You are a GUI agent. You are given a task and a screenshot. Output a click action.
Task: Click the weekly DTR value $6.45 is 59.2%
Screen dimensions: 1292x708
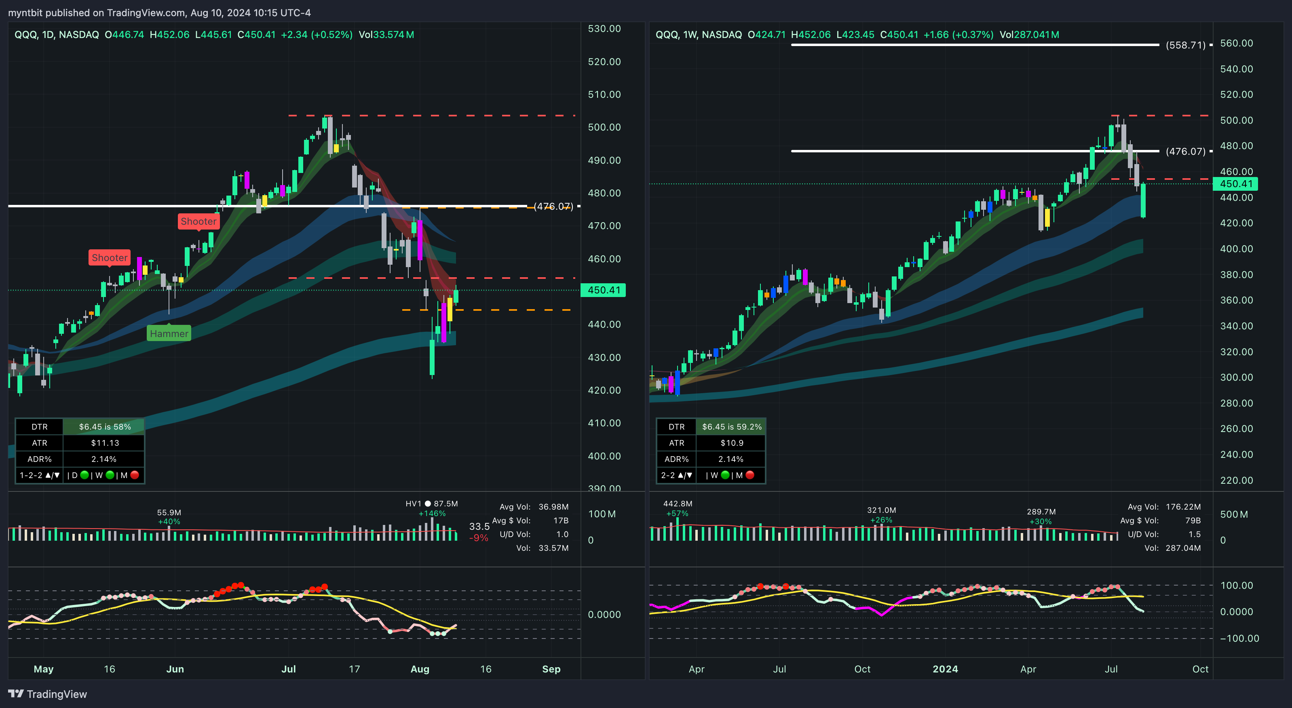click(x=731, y=427)
